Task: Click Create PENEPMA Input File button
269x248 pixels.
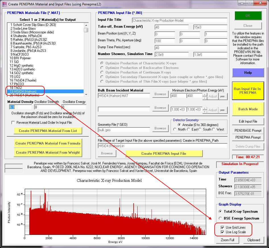Action: pyautogui.click(x=164, y=153)
